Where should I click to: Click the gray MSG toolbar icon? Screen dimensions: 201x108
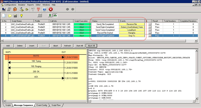pos(33,9)
